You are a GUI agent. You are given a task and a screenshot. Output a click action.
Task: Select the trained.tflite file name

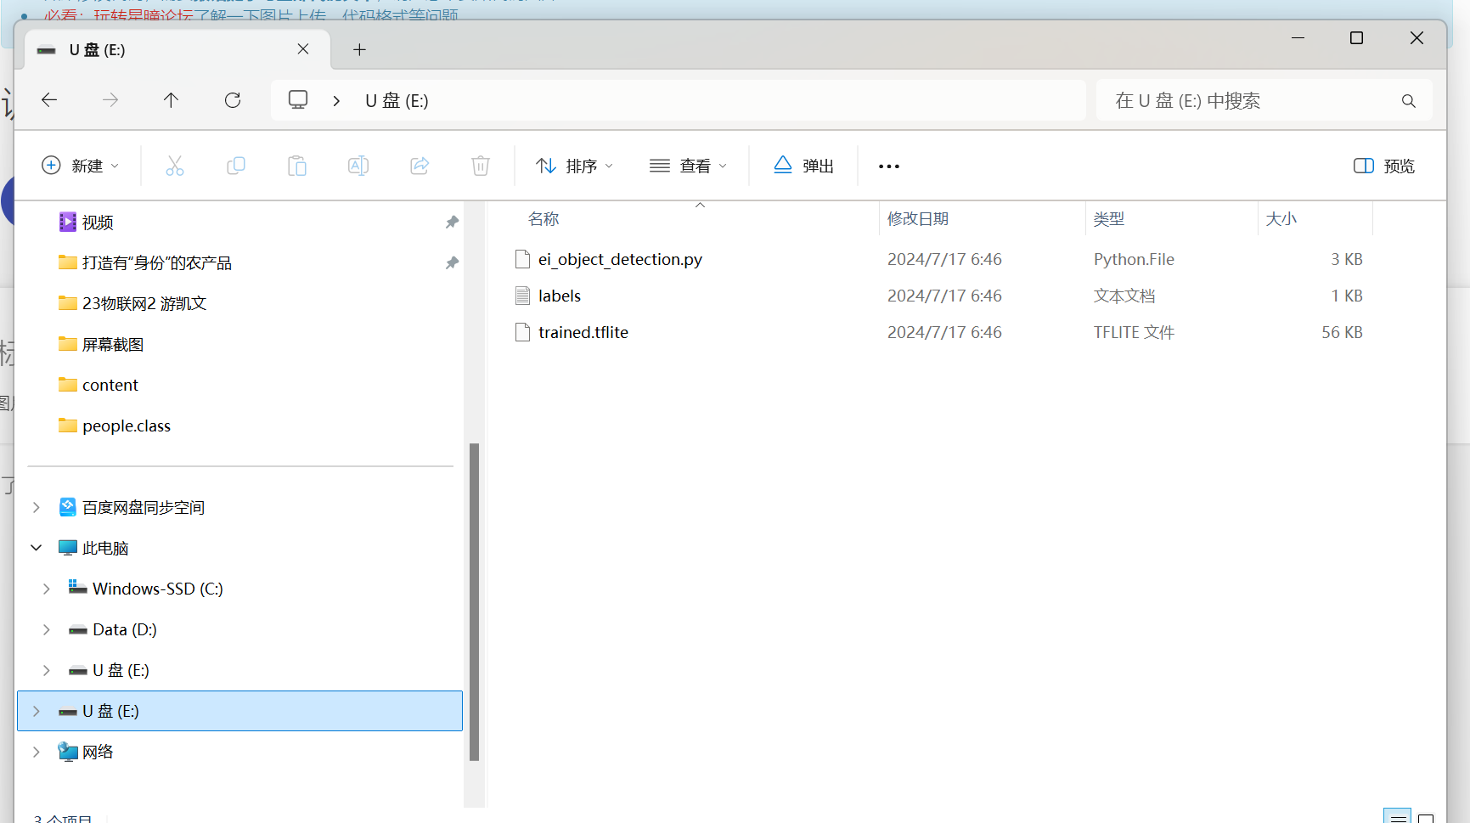(583, 332)
